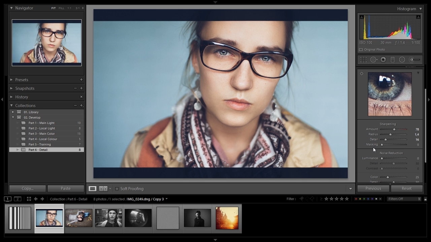
Task: Set Navigator zoom to 3:1
Action: pos(78,8)
